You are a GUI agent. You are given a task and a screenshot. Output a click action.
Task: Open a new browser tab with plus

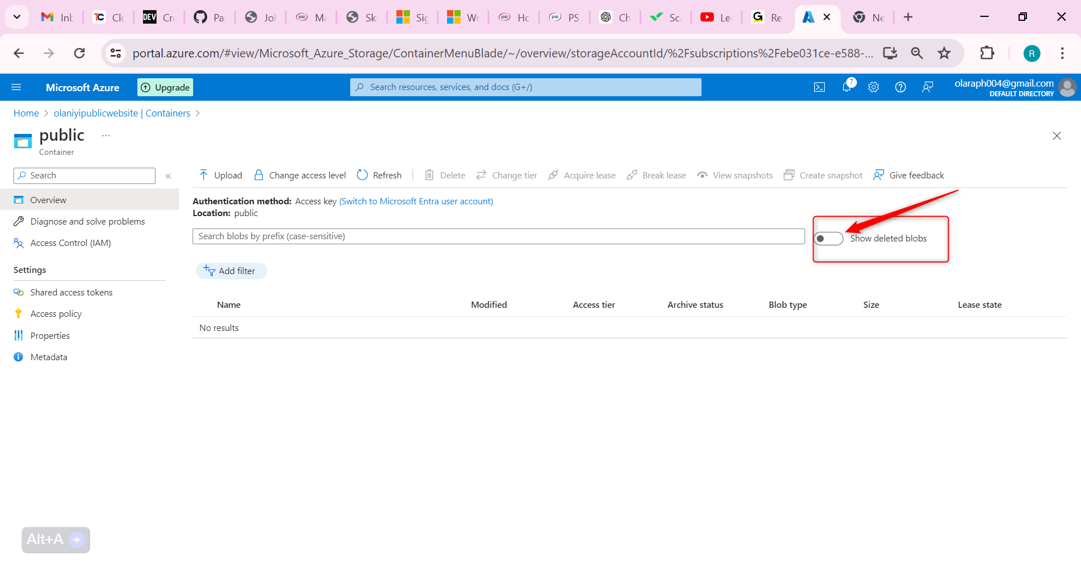pyautogui.click(x=908, y=17)
